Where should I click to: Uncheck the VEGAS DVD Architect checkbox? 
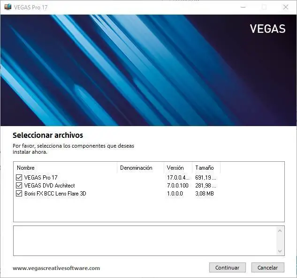click(19, 186)
